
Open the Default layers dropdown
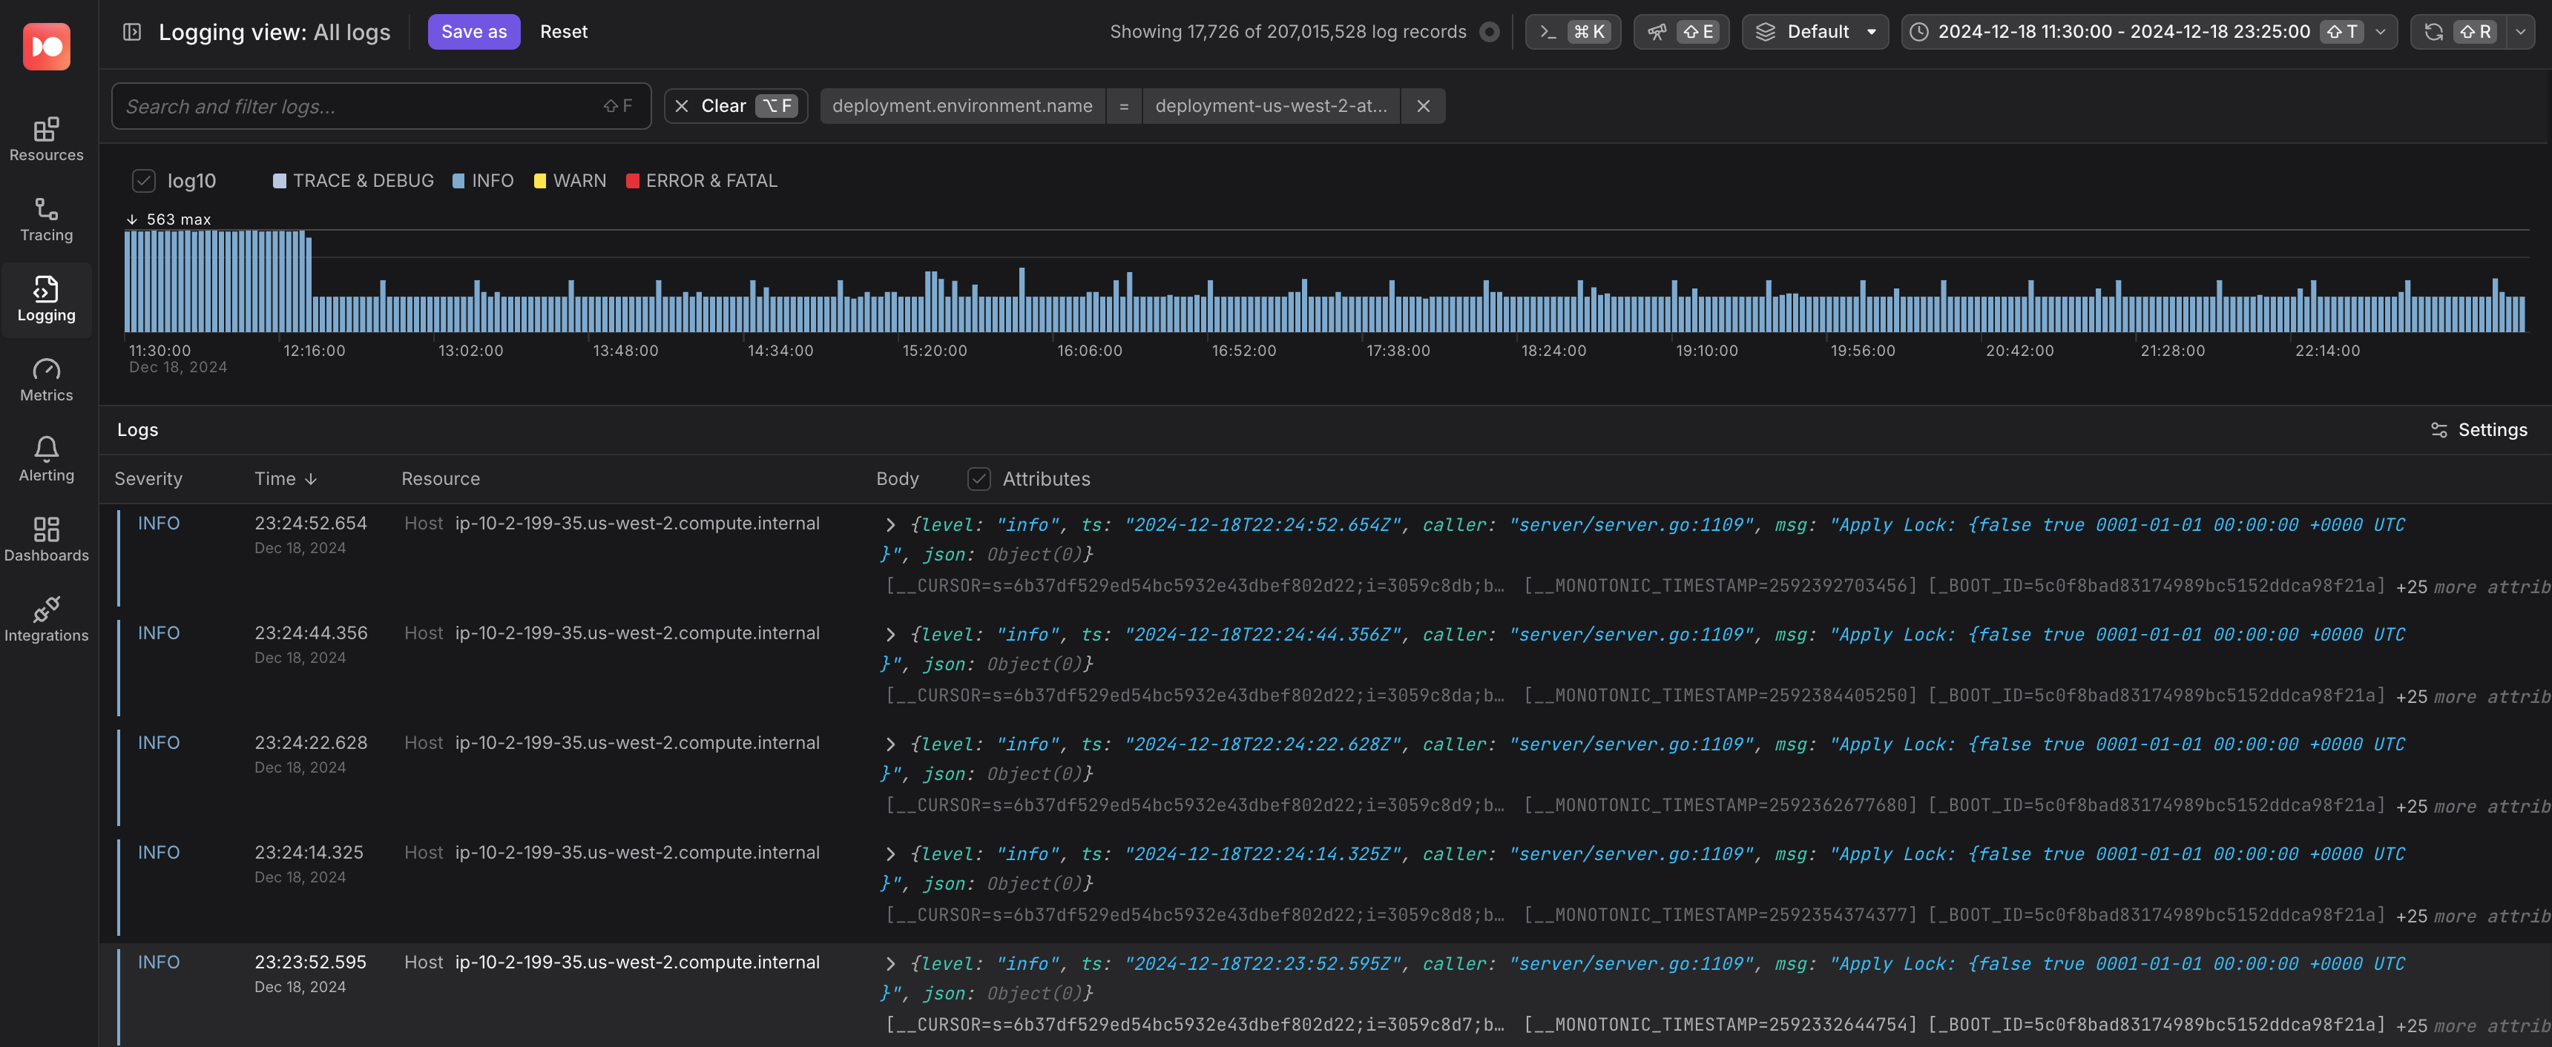[1815, 32]
